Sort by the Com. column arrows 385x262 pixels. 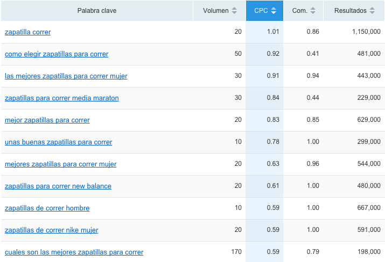(313, 11)
